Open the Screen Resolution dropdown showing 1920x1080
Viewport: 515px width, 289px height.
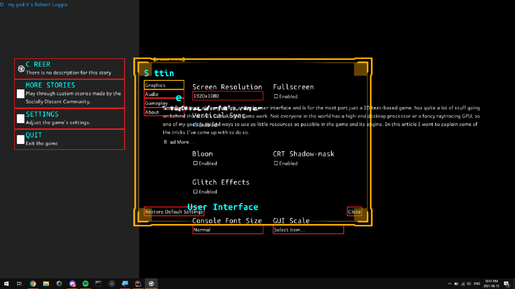point(227,96)
